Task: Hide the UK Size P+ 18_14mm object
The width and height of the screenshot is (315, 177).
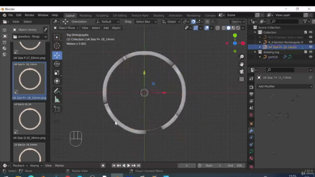Action: (311, 47)
